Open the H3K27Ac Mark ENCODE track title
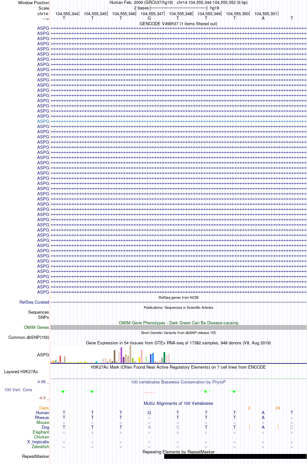Screen dimensions: 307x464 [178, 367]
